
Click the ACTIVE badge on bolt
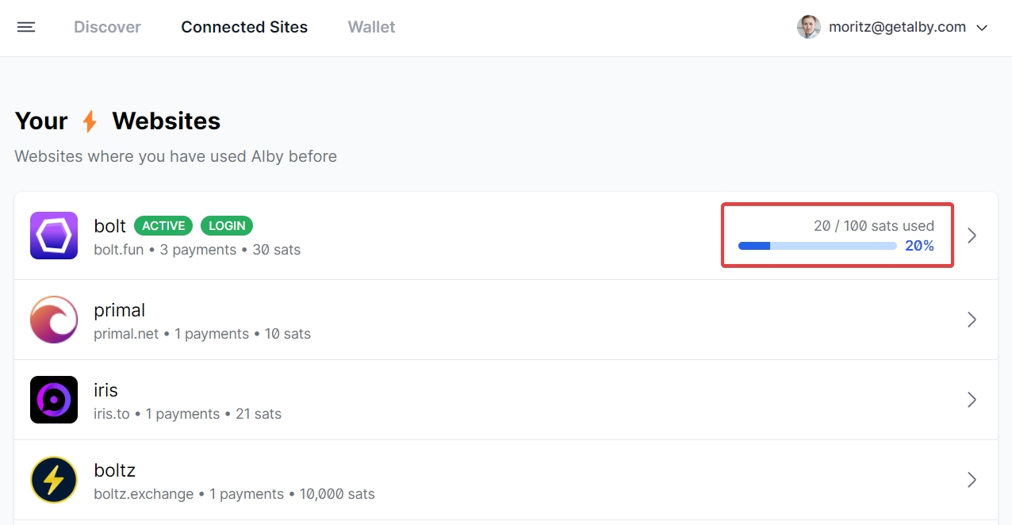click(163, 226)
